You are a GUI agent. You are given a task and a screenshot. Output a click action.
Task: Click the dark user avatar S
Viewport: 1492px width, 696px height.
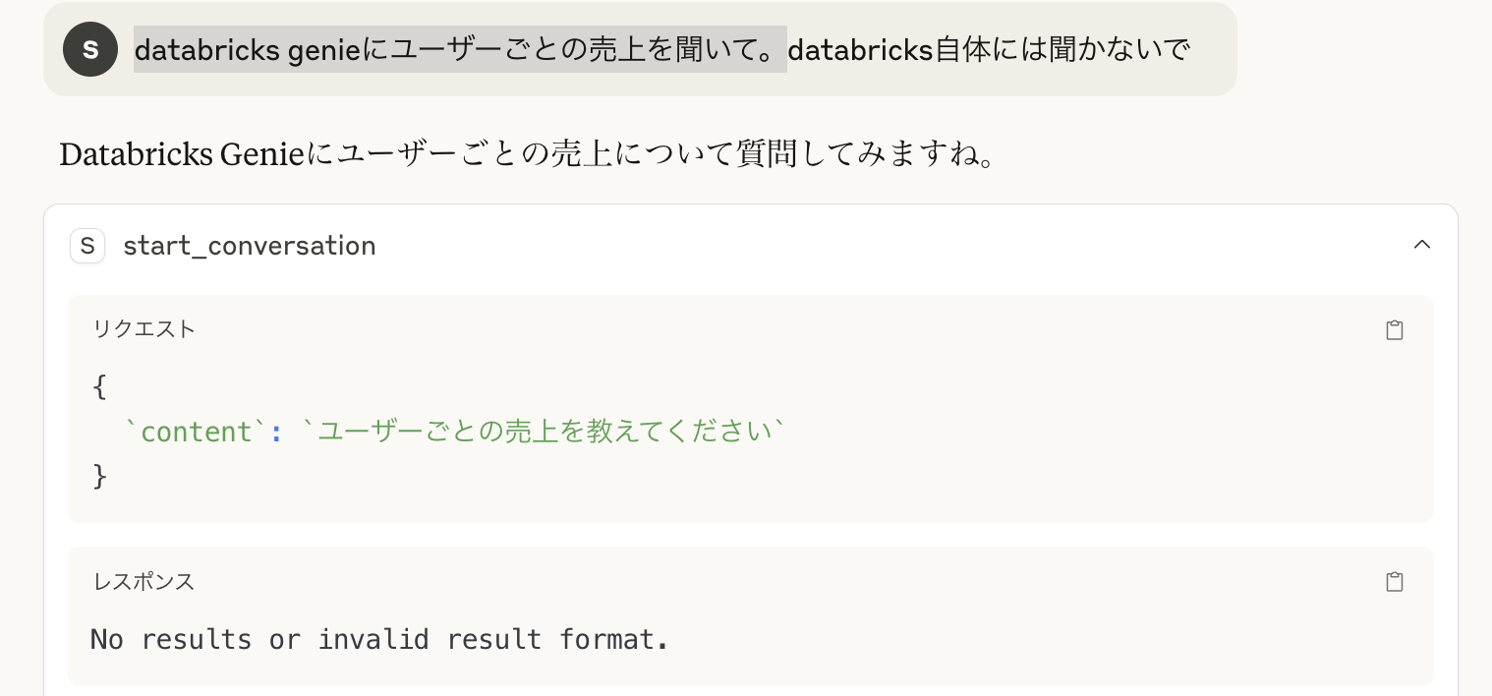90,49
